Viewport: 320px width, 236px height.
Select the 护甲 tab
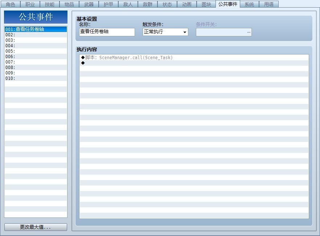108,4
